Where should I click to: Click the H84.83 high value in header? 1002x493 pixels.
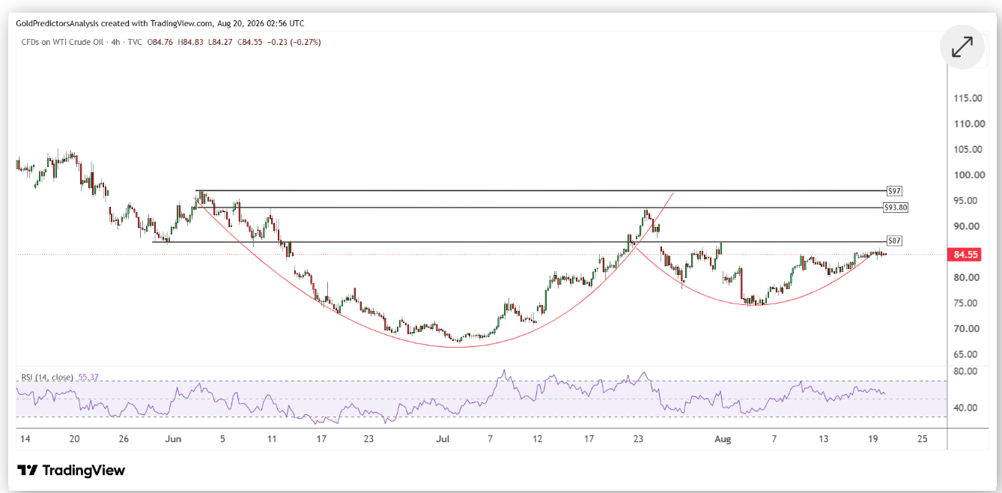tap(192, 42)
